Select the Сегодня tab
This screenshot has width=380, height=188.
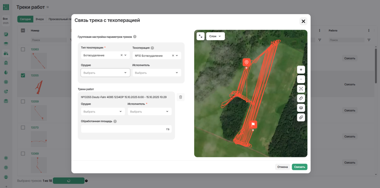(25, 19)
